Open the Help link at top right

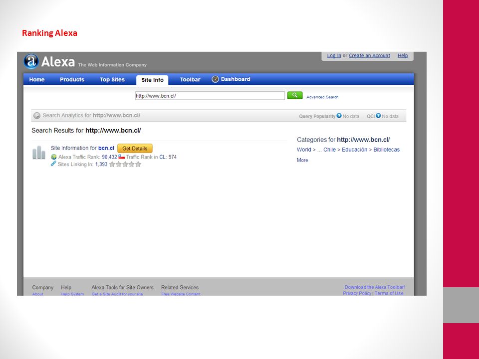pyautogui.click(x=403, y=55)
